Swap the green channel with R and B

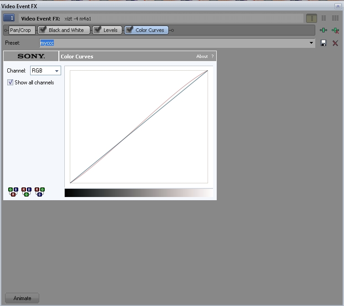(x=26, y=192)
